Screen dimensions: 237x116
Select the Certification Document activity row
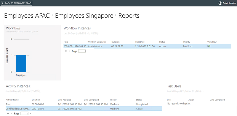[x=84, y=109]
